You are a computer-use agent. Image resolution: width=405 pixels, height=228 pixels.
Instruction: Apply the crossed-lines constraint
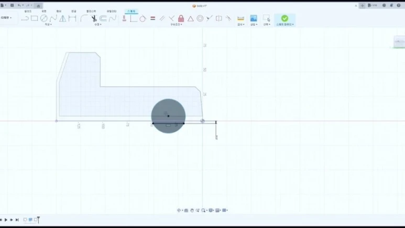pyautogui.click(x=171, y=18)
